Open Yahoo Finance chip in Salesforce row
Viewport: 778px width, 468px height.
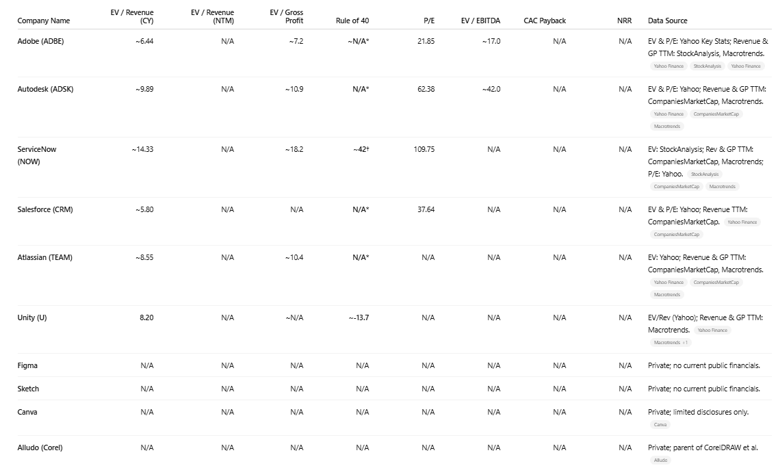742,222
